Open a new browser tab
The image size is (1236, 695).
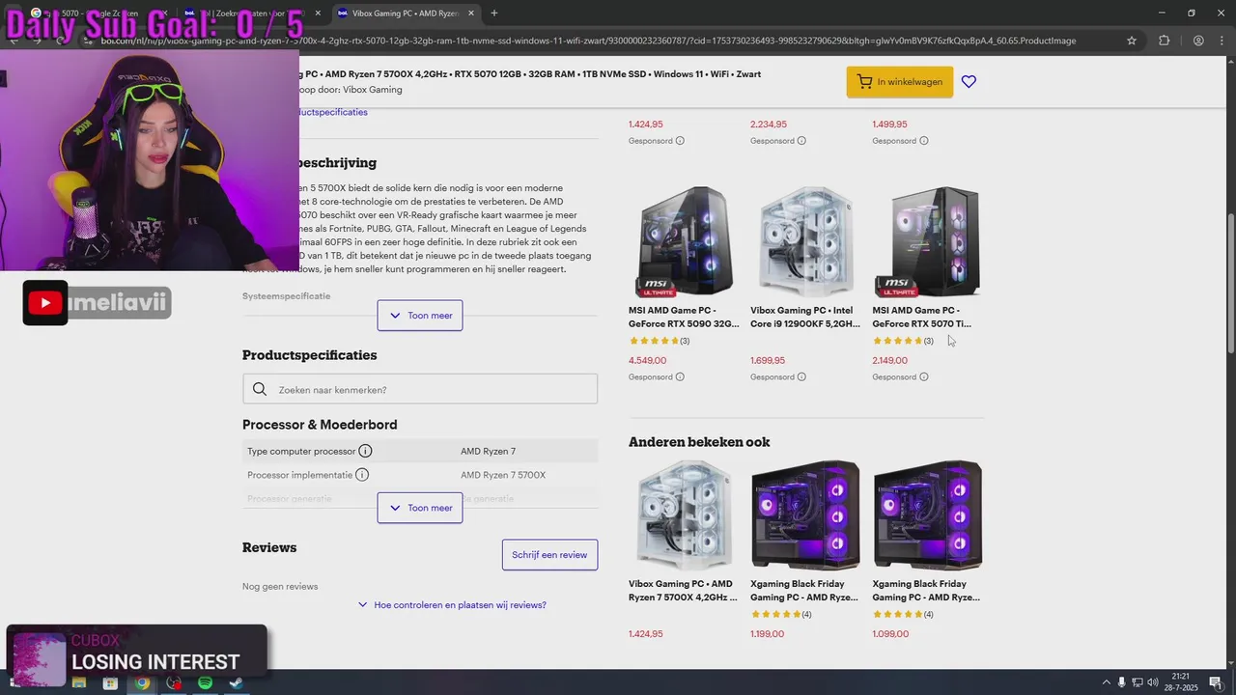(494, 14)
